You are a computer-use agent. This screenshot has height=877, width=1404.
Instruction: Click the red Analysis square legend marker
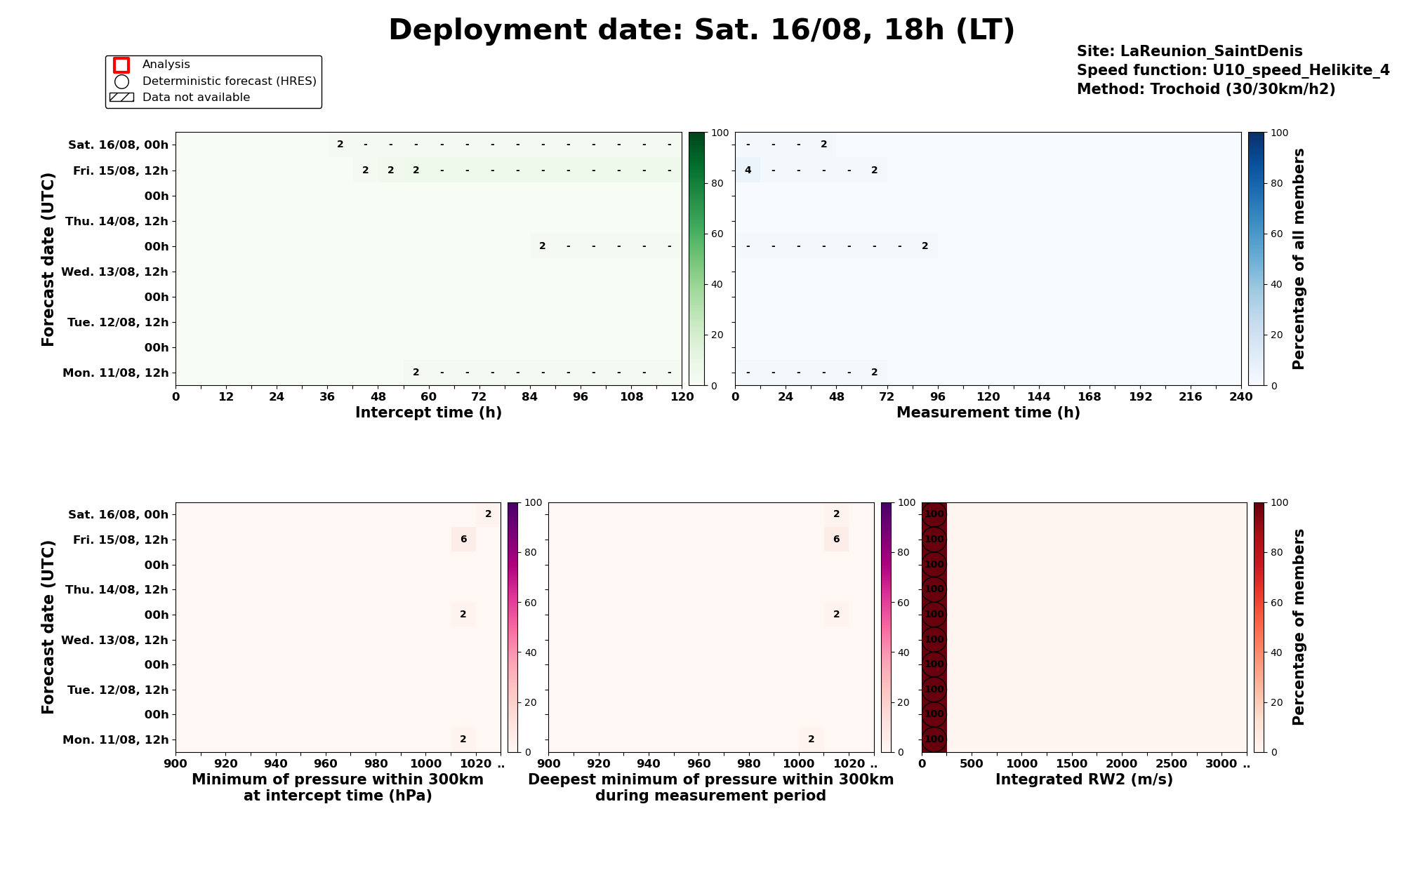[121, 65]
